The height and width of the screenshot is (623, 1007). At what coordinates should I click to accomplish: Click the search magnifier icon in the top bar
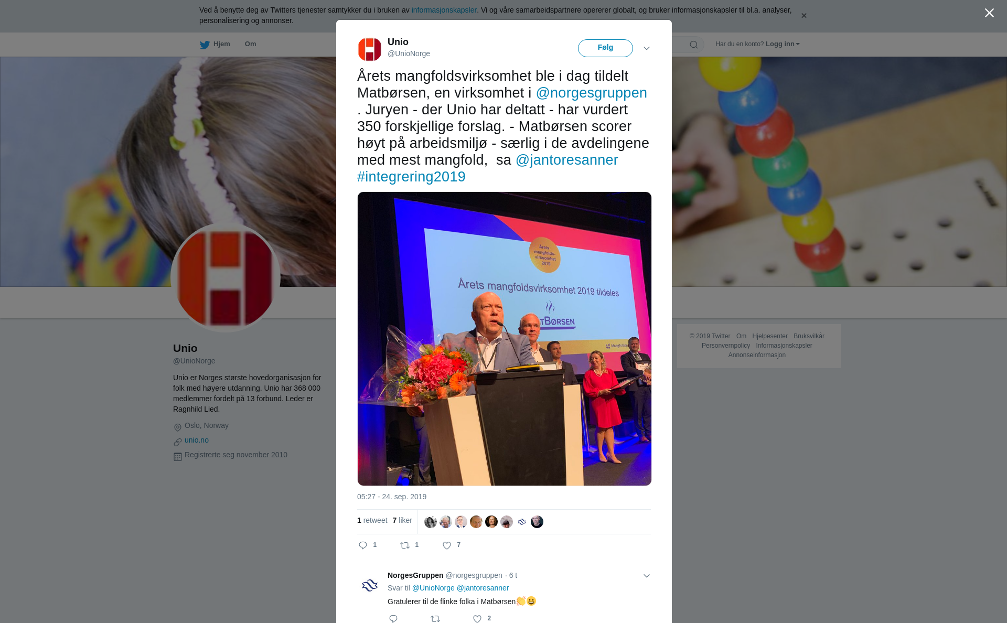(x=694, y=45)
